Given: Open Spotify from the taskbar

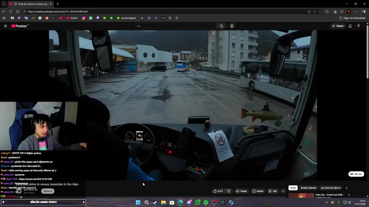Looking at the screenshot, I should pyautogui.click(x=206, y=202).
